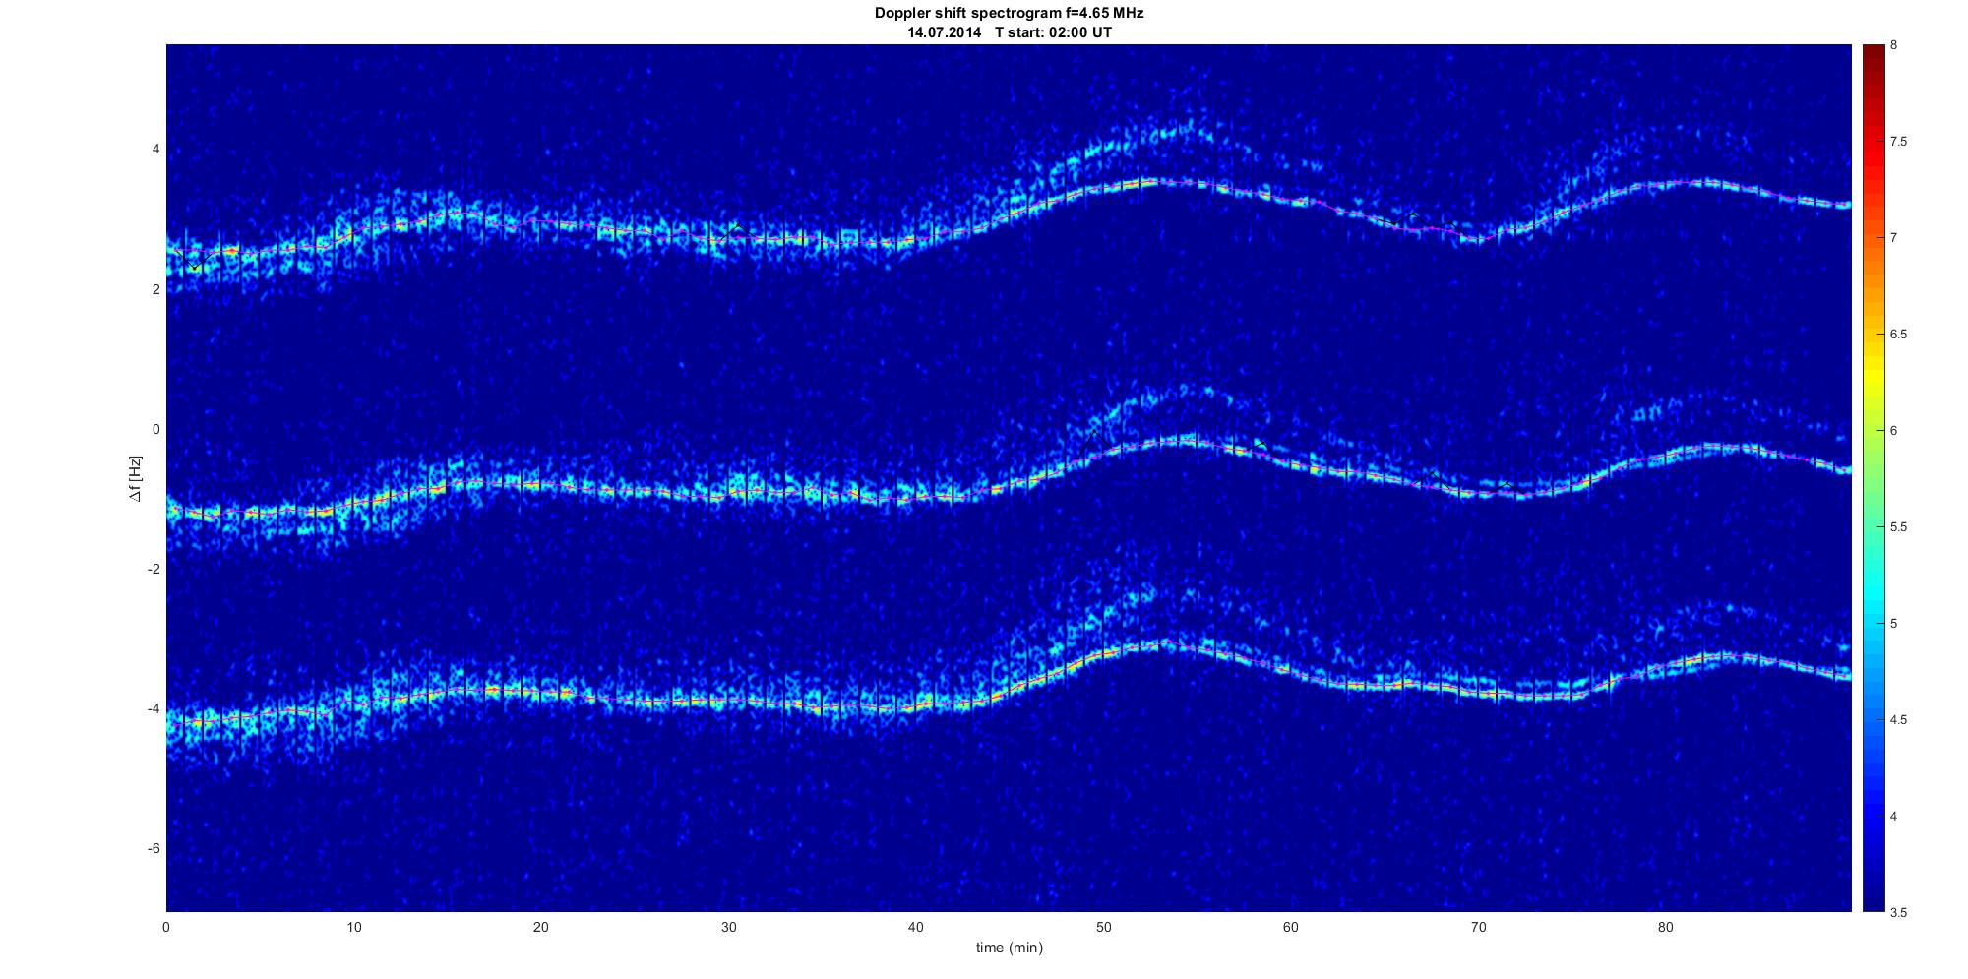This screenshot has width=1968, height=979.
Task: Click y-axis tick label '4'
Action: coord(155,150)
